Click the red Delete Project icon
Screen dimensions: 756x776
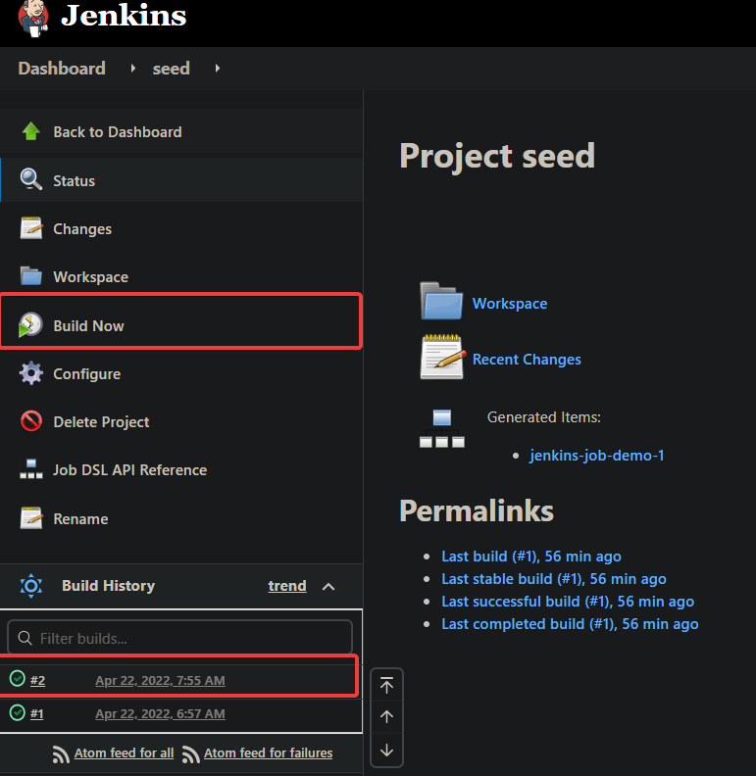31,421
